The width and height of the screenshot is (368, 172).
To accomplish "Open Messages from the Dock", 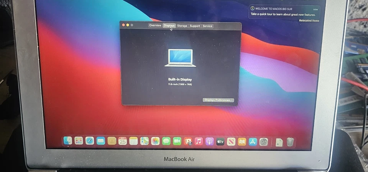I will pyautogui.click(x=166, y=141).
